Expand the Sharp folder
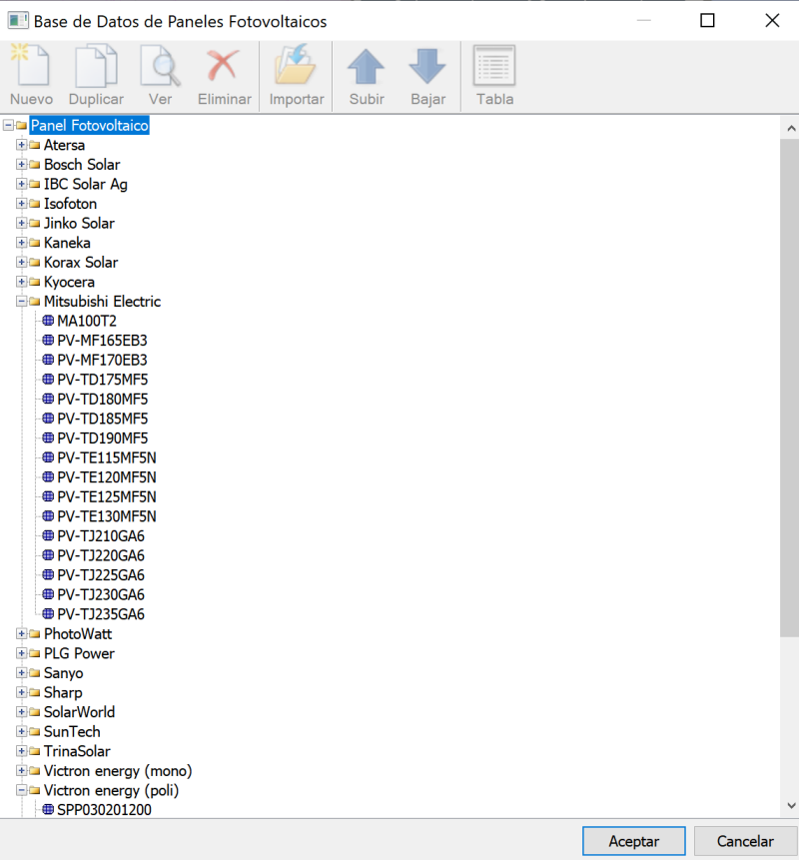This screenshot has height=860, width=799. pos(21,693)
